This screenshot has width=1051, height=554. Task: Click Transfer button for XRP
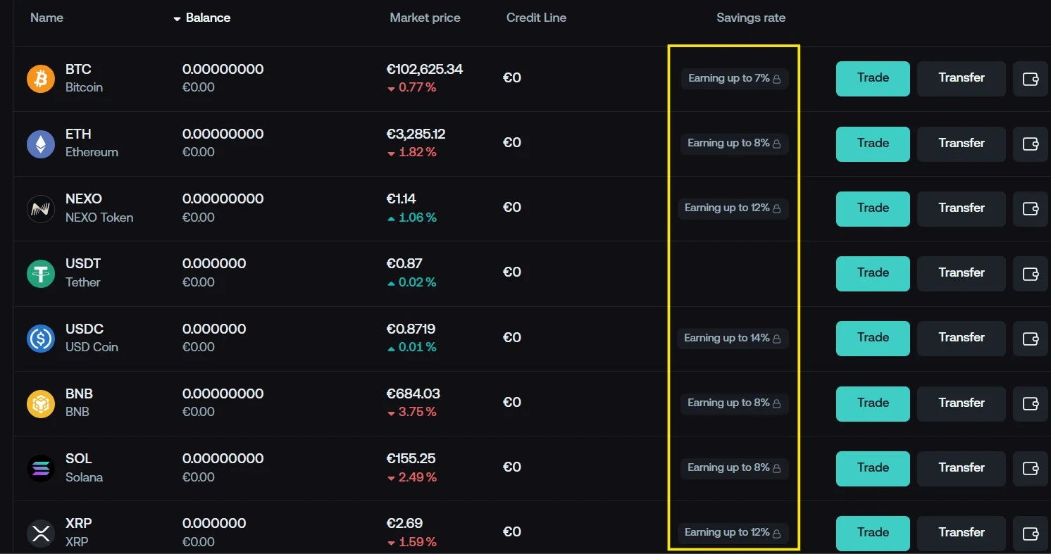pyautogui.click(x=962, y=533)
